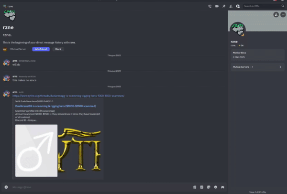287x194 pixels.
Task: Click the mutual server icon beside label
Action: click(x=5, y=49)
